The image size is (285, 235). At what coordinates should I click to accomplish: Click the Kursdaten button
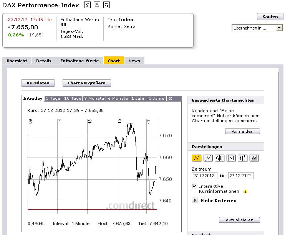(x=38, y=83)
